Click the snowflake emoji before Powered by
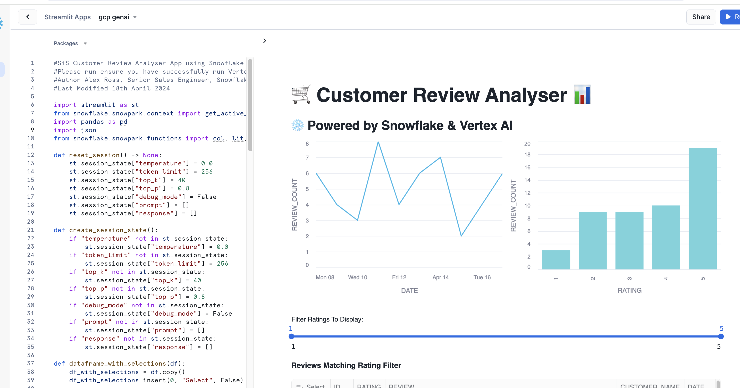Screen dimensions: 740x388 tap(298, 125)
